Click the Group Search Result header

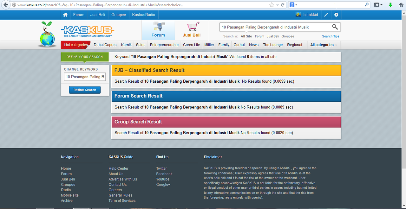coord(226,122)
